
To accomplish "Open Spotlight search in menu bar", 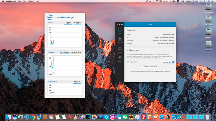I will pos(205,1).
